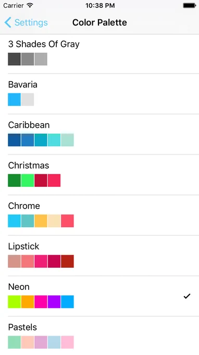Click the darkest gray swatch

(x=14, y=59)
